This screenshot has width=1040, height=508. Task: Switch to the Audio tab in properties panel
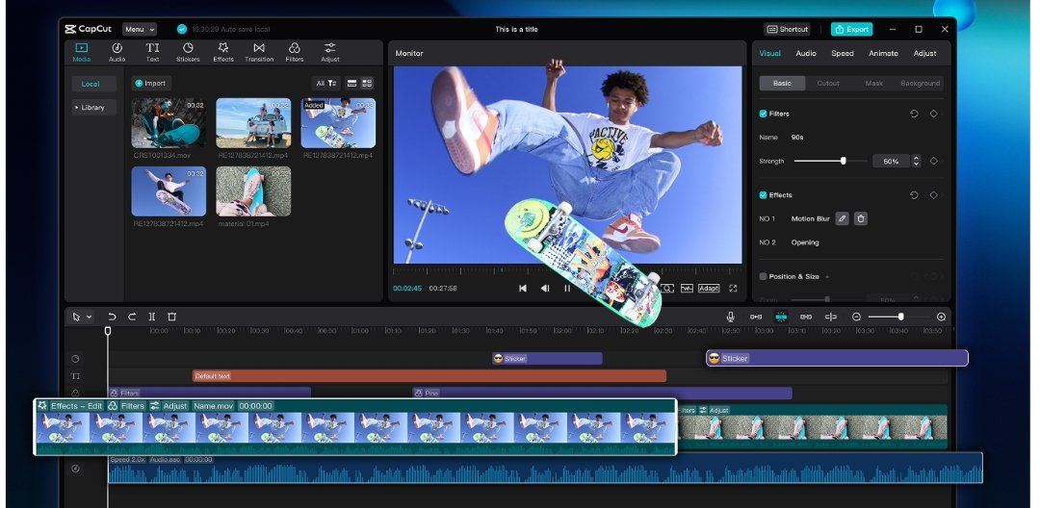(806, 53)
